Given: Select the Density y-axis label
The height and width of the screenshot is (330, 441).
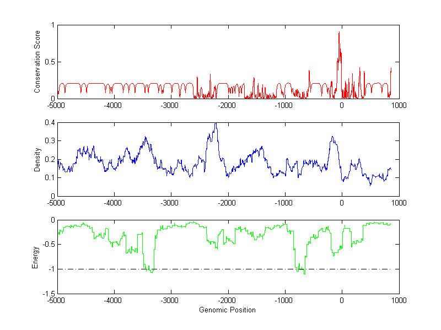Looking at the screenshot, I should (x=37, y=159).
